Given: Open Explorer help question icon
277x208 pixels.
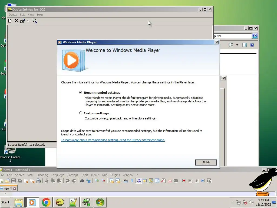Looking at the screenshot, I should [252, 45].
